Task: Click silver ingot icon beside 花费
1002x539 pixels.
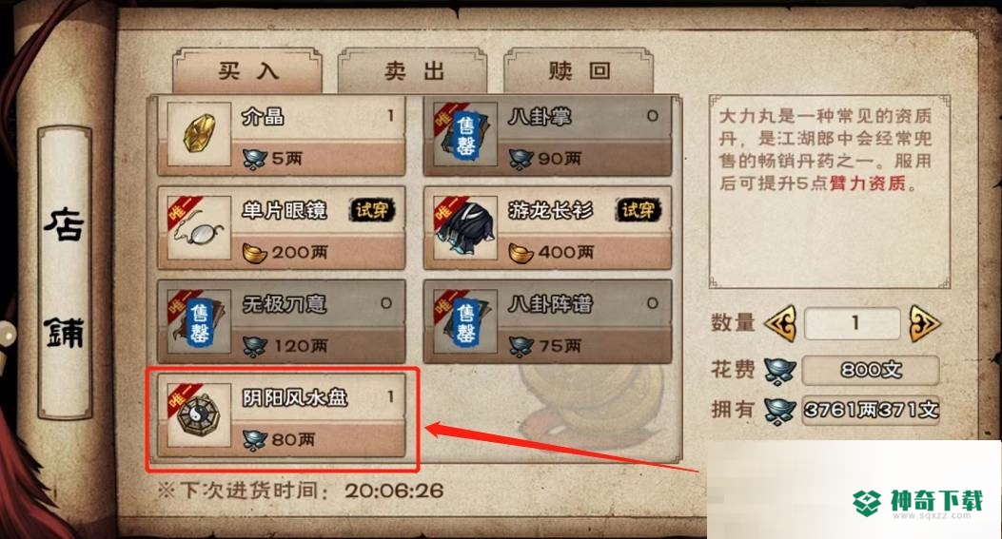Action: click(779, 371)
